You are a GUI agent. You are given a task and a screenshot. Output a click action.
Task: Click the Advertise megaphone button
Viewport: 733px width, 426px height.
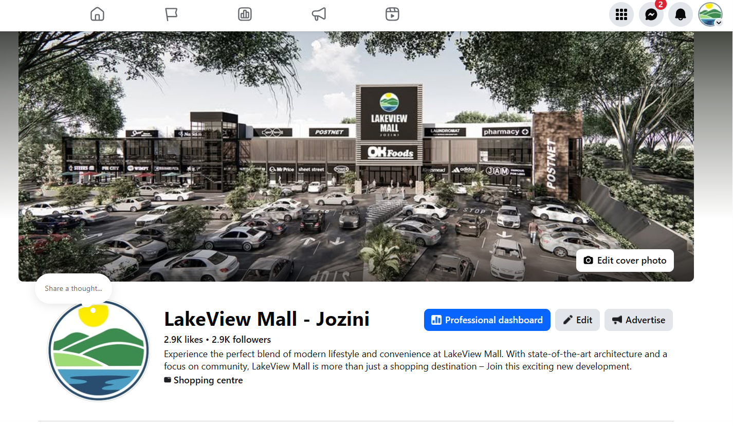coord(638,320)
